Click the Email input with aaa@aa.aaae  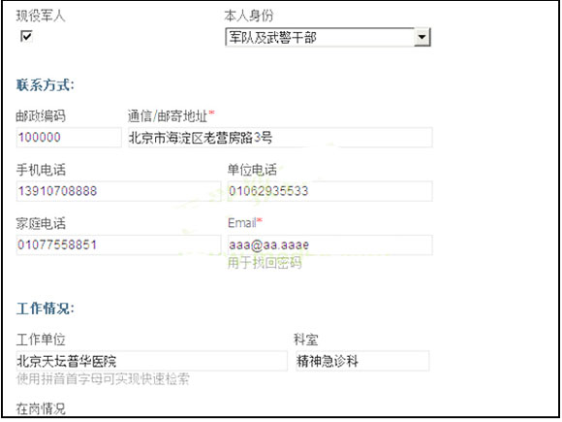pyautogui.click(x=329, y=245)
